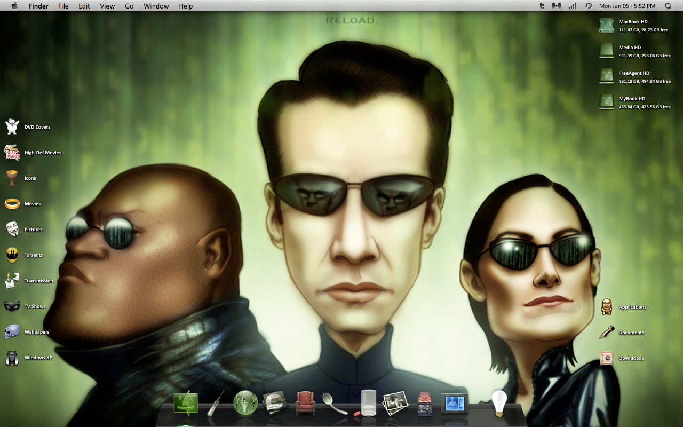Select the MacBook HD drive
The image size is (683, 427).
[607, 25]
